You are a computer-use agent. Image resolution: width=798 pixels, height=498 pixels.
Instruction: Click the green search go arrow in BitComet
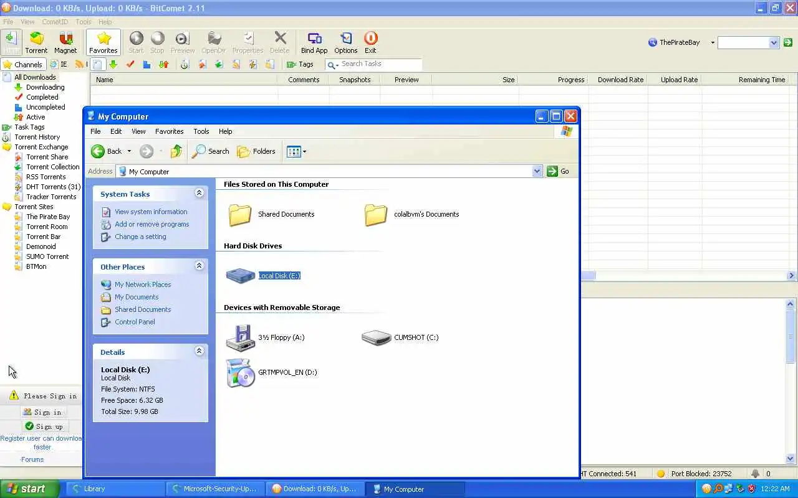(x=788, y=42)
